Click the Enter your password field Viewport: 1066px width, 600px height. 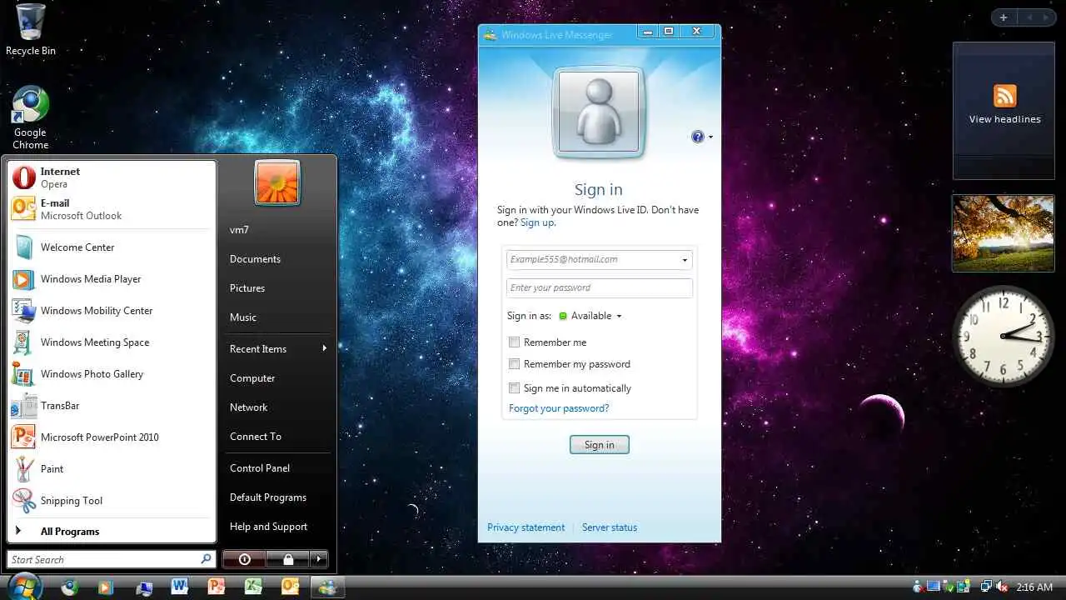pyautogui.click(x=599, y=288)
